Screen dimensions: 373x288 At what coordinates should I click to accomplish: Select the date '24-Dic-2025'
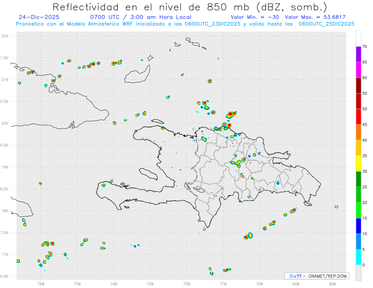click(39, 17)
